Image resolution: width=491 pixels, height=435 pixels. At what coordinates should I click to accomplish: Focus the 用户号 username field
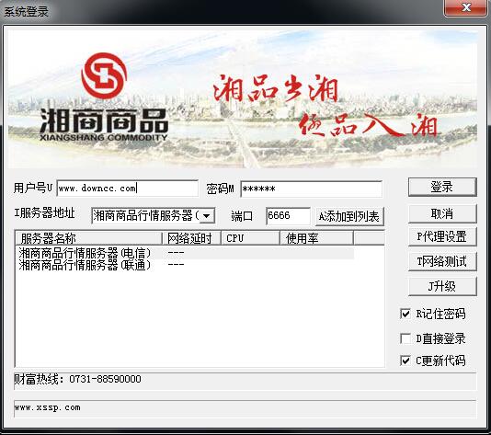pyautogui.click(x=128, y=189)
